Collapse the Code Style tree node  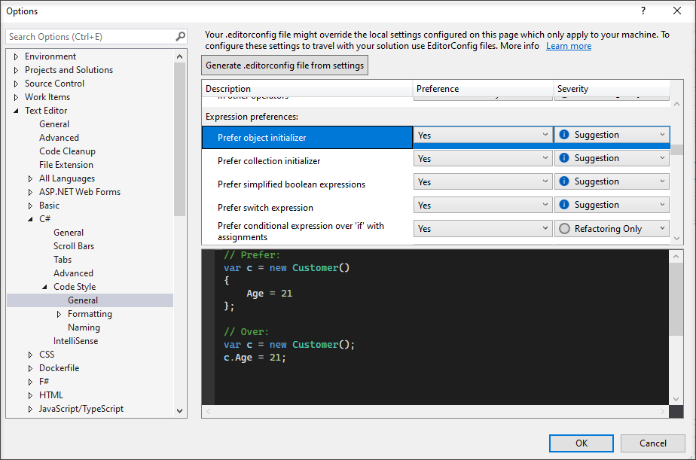coord(44,286)
